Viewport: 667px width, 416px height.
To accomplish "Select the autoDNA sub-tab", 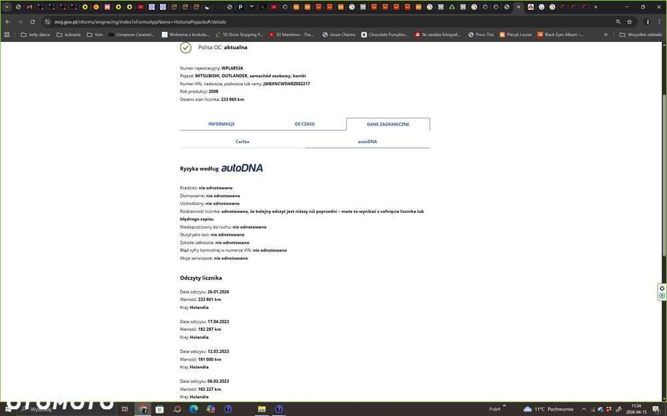I will click(368, 142).
